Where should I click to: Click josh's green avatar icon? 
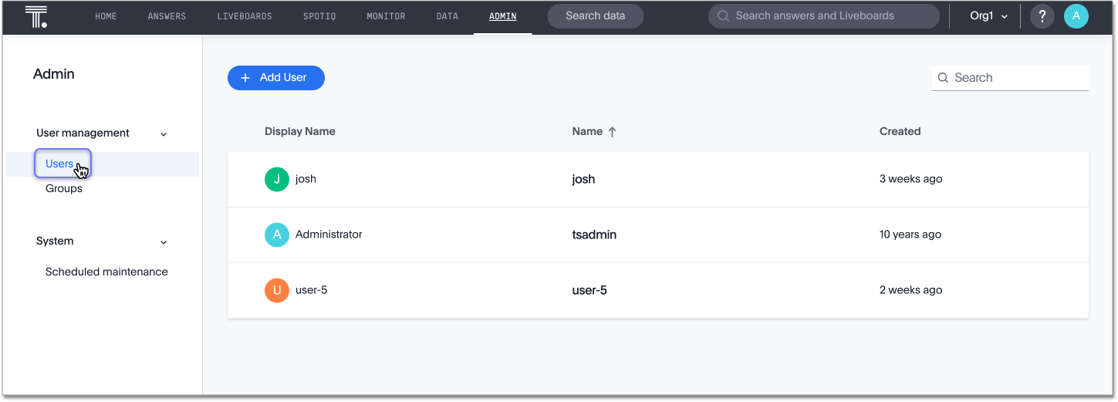tap(277, 179)
